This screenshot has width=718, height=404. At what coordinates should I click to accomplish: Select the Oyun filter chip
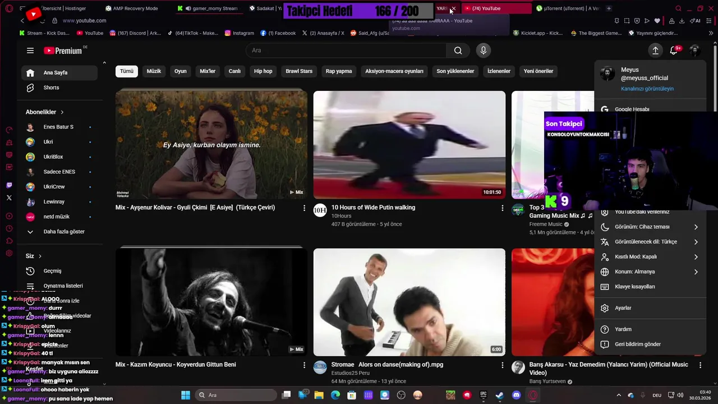point(180,71)
